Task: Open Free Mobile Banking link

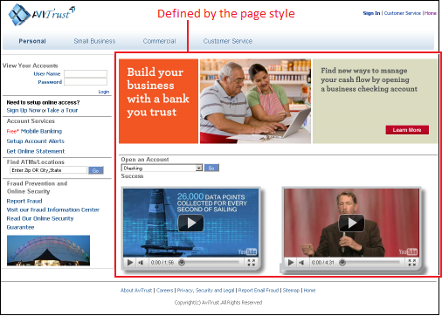Action: [x=34, y=131]
